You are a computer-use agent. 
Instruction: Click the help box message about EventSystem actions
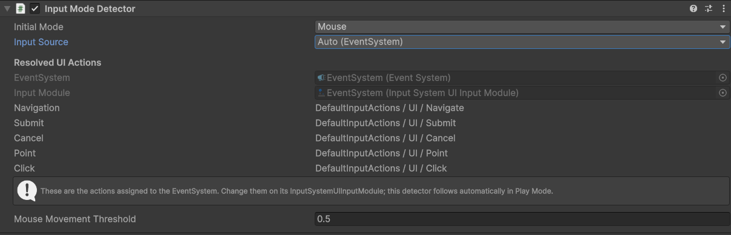point(297,191)
